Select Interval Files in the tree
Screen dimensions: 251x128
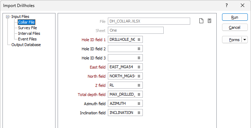point(29,33)
